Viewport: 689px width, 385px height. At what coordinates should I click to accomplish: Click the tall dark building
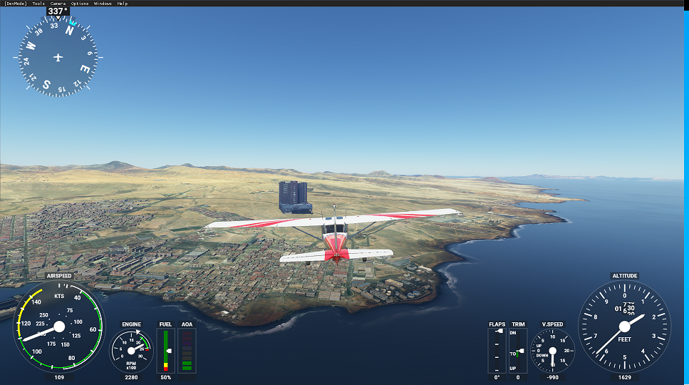pyautogui.click(x=293, y=195)
